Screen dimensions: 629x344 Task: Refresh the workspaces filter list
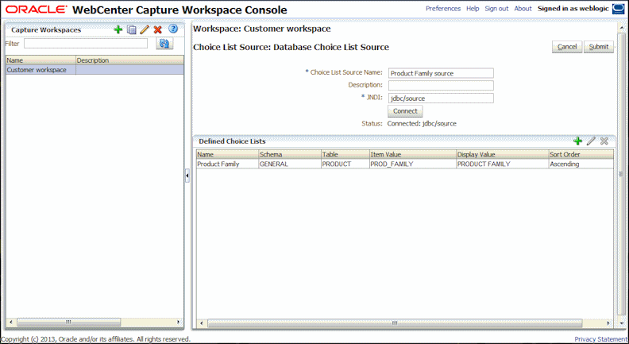coord(164,44)
